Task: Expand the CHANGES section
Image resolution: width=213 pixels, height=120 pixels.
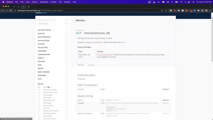Action: [41, 44]
